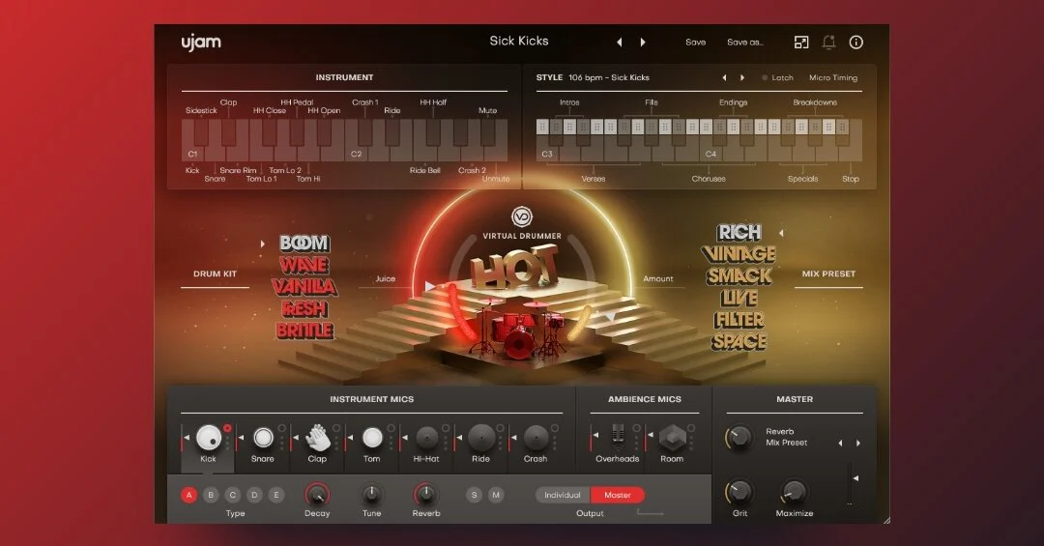The image size is (1044, 546).
Task: Click the Save button
Action: pyautogui.click(x=696, y=42)
